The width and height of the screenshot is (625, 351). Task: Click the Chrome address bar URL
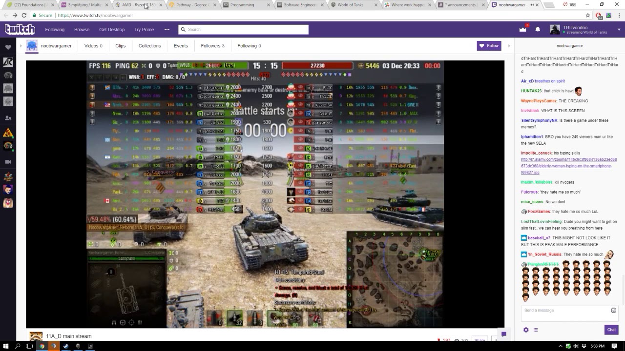click(95, 15)
